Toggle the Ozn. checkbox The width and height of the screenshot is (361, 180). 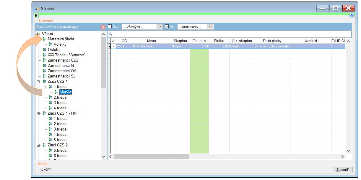point(110,27)
